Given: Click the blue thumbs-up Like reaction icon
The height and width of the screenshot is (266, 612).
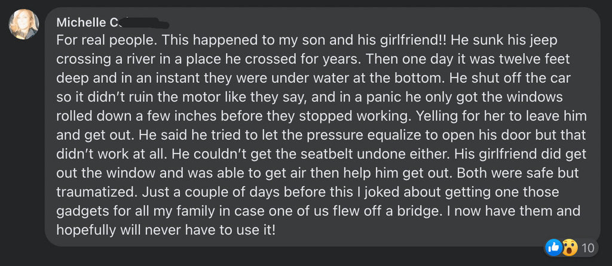Looking at the screenshot, I should 553,248.
